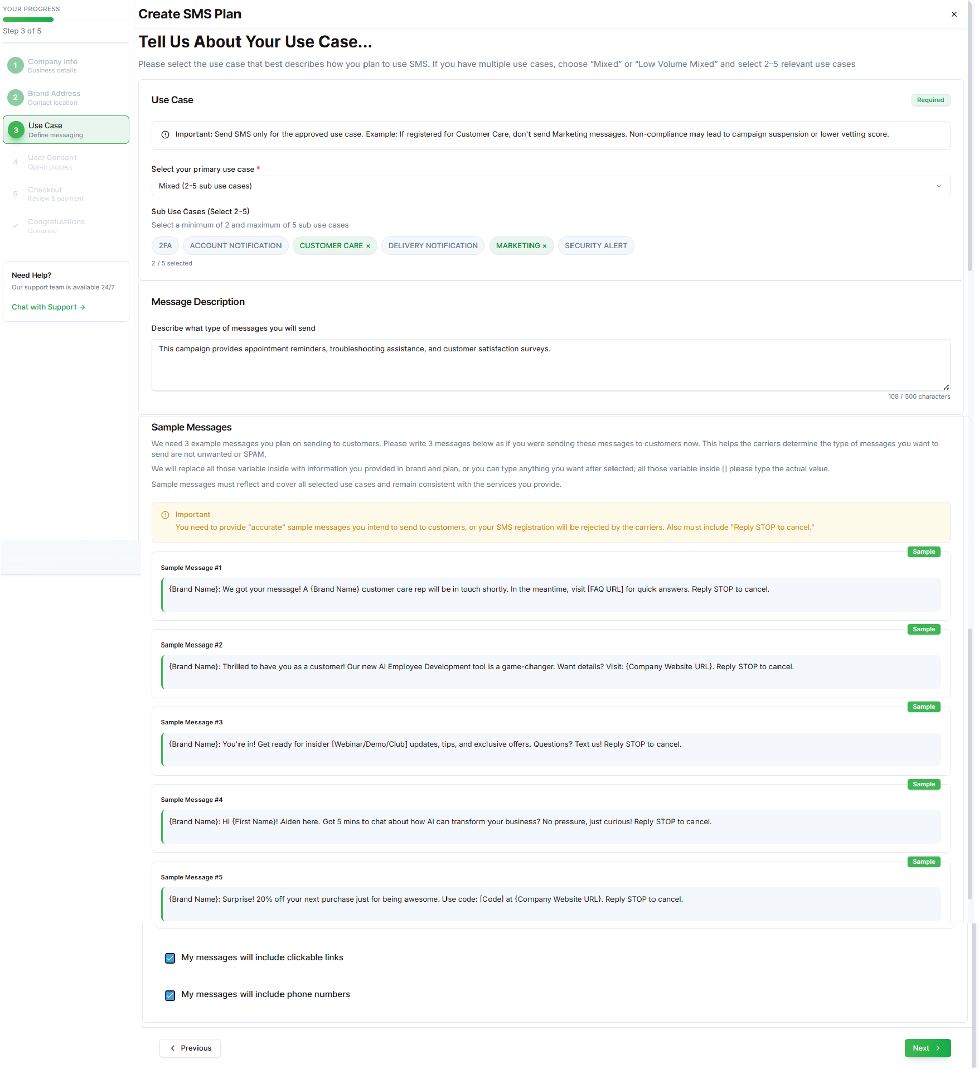Remove CUSTOMER CARE using its × icon
979x1069 pixels.
click(x=369, y=245)
